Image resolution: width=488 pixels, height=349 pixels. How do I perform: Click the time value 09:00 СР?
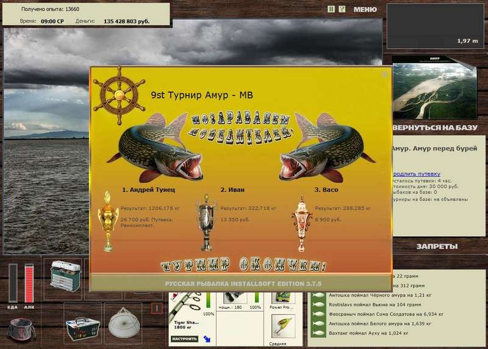pyautogui.click(x=52, y=21)
